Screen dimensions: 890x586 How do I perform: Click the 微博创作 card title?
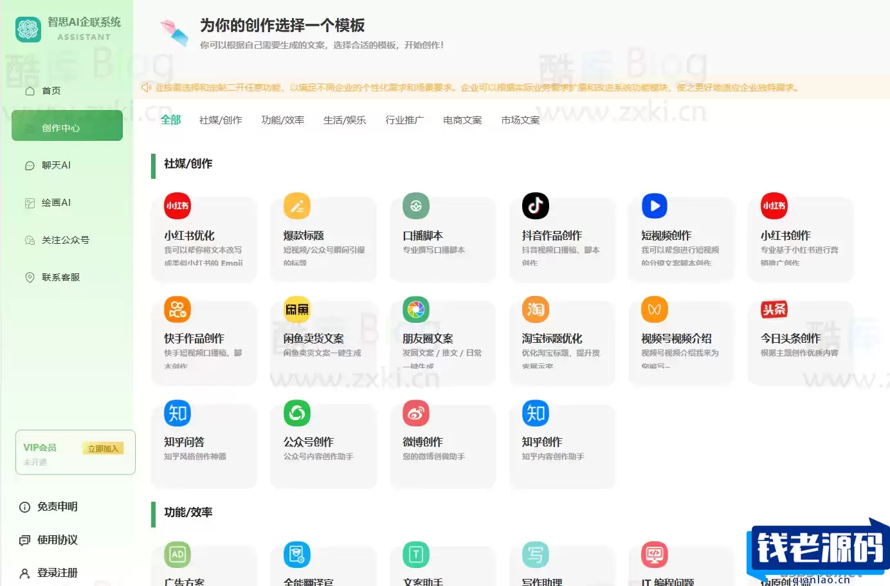pos(422,442)
